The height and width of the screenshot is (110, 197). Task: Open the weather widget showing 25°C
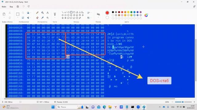(x=11, y=107)
